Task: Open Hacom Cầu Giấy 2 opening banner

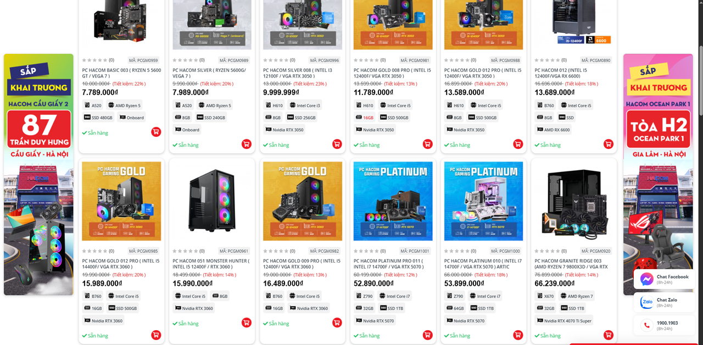Action: (38, 175)
